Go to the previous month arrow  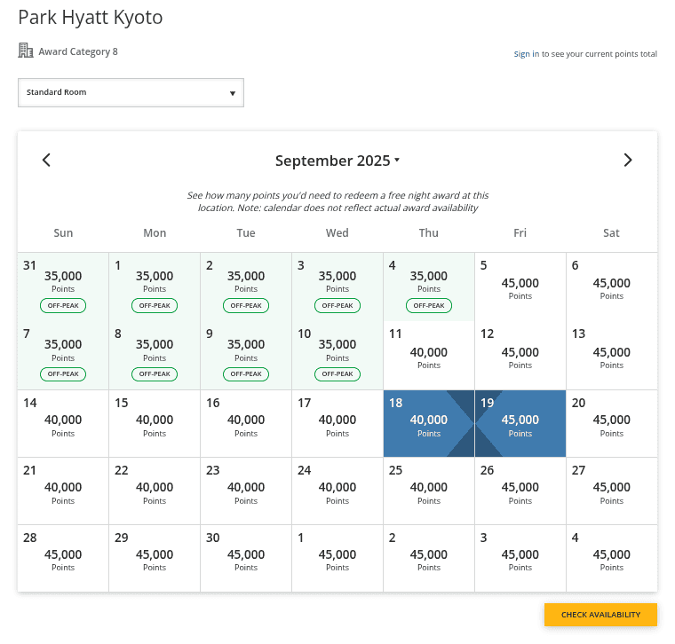coord(46,160)
